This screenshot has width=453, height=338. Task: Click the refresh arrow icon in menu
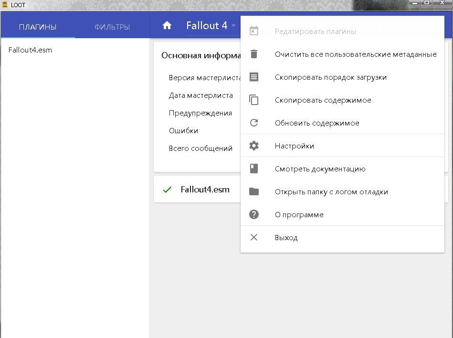(x=254, y=123)
